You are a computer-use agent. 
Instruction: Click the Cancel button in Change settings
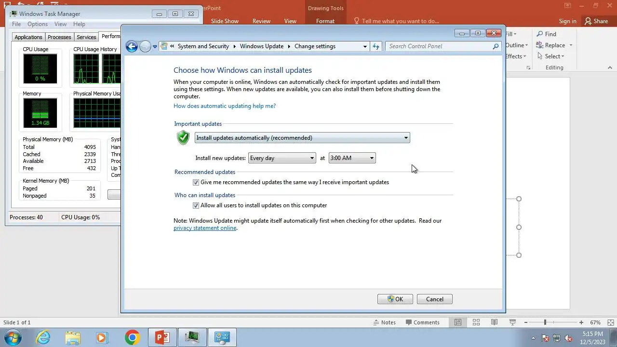[434, 299]
